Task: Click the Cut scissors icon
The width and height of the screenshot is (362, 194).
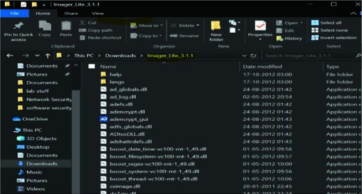Action: (82, 23)
